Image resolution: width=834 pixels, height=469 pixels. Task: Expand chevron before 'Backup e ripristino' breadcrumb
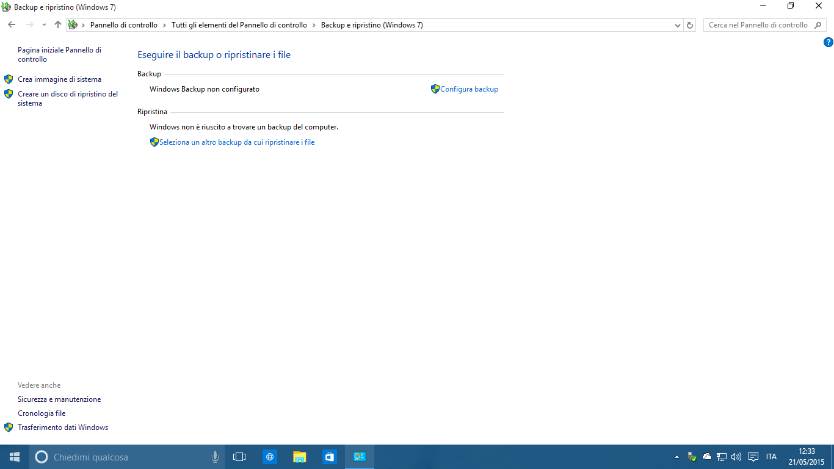(314, 25)
